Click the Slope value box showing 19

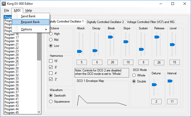pyautogui.click(x=128, y=62)
